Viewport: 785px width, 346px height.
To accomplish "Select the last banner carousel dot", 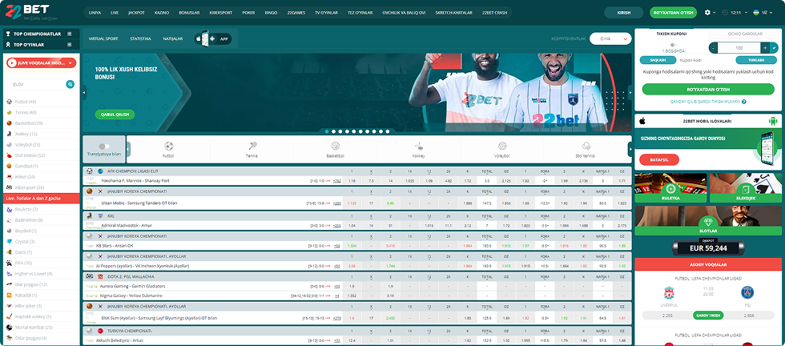I will click(x=387, y=131).
